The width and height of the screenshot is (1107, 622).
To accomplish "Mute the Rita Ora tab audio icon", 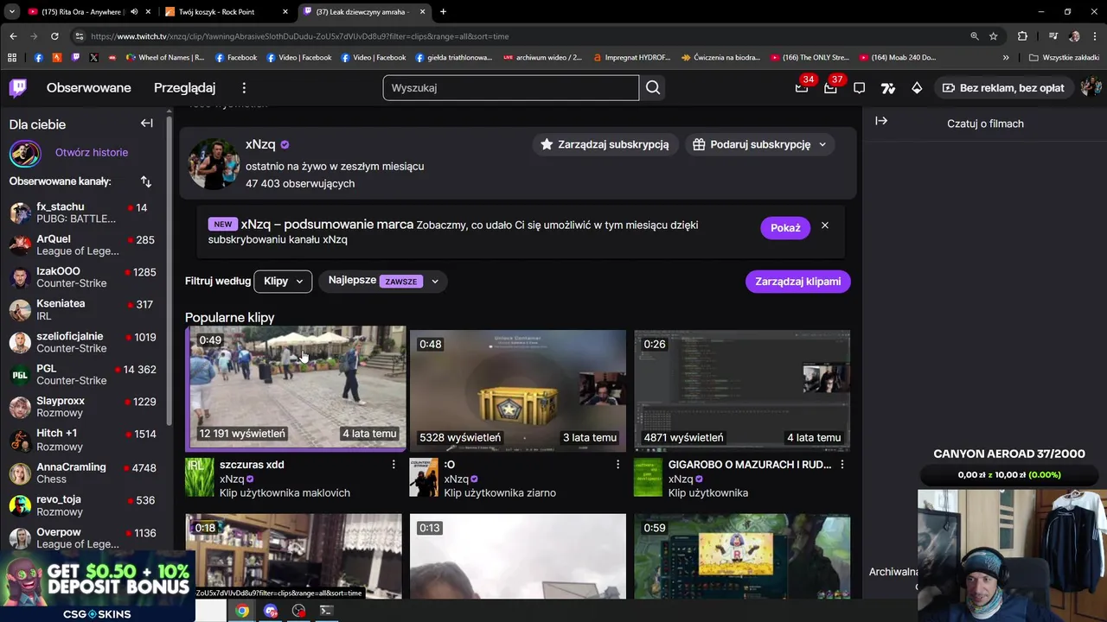I will coord(134,12).
